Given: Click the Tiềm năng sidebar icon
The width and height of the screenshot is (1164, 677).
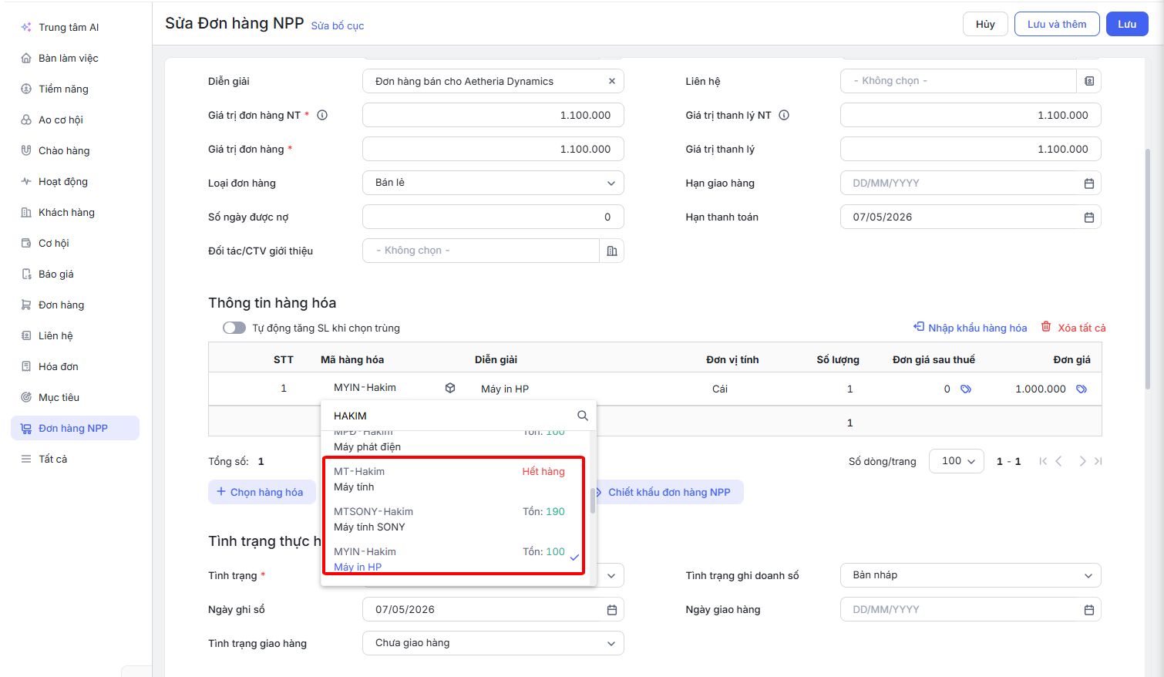Looking at the screenshot, I should tap(26, 89).
